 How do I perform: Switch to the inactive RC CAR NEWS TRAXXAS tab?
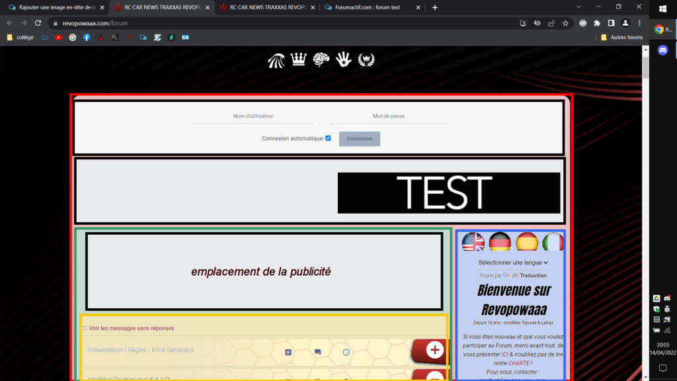[x=267, y=7]
